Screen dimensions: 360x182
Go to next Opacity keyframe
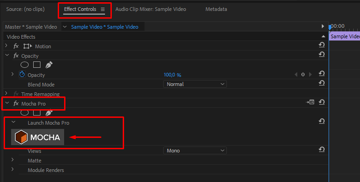[310, 75]
